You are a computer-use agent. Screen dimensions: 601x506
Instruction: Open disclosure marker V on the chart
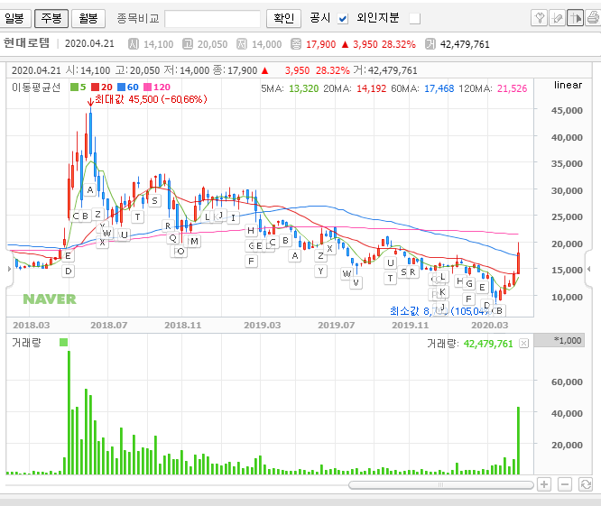point(356,282)
